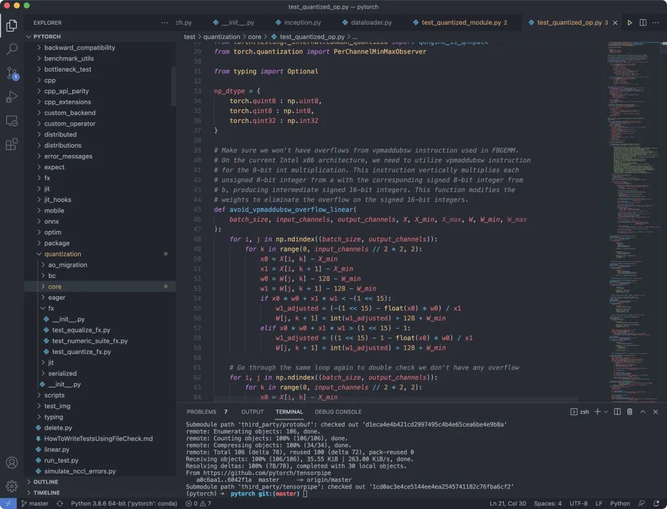
Task: Click Explorer more actions ellipsis
Action: (165, 23)
